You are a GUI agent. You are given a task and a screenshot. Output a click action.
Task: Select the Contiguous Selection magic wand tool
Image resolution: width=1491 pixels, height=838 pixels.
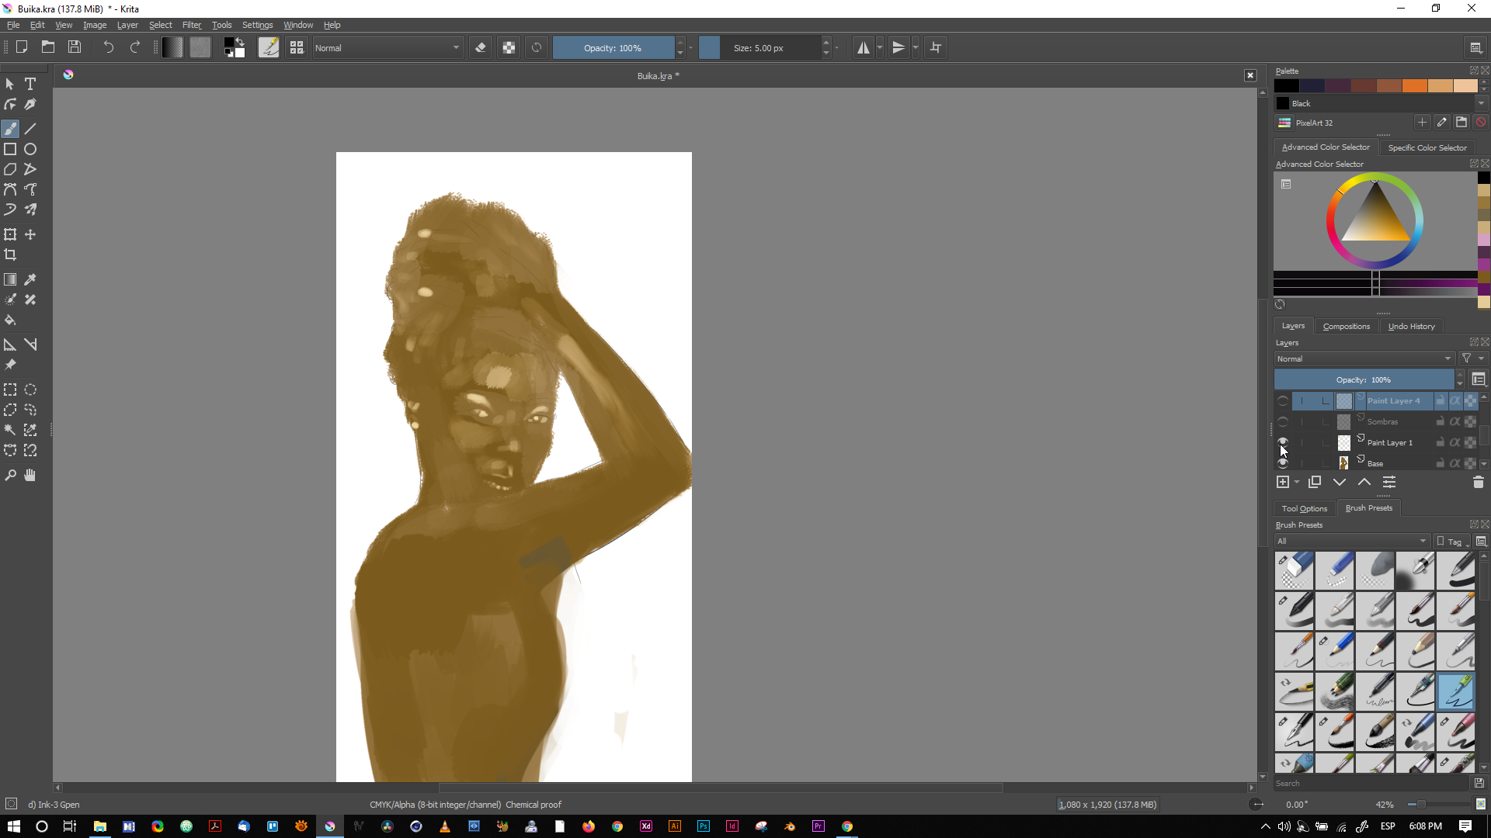point(10,430)
